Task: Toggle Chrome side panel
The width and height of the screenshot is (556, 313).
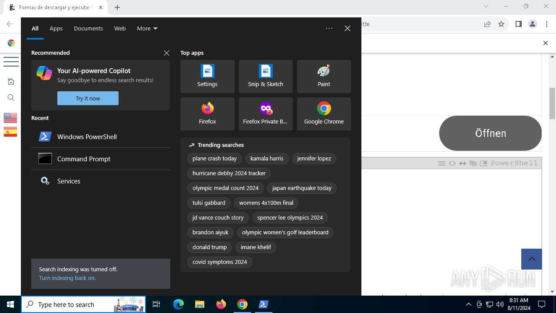Action: pyautogui.click(x=518, y=24)
